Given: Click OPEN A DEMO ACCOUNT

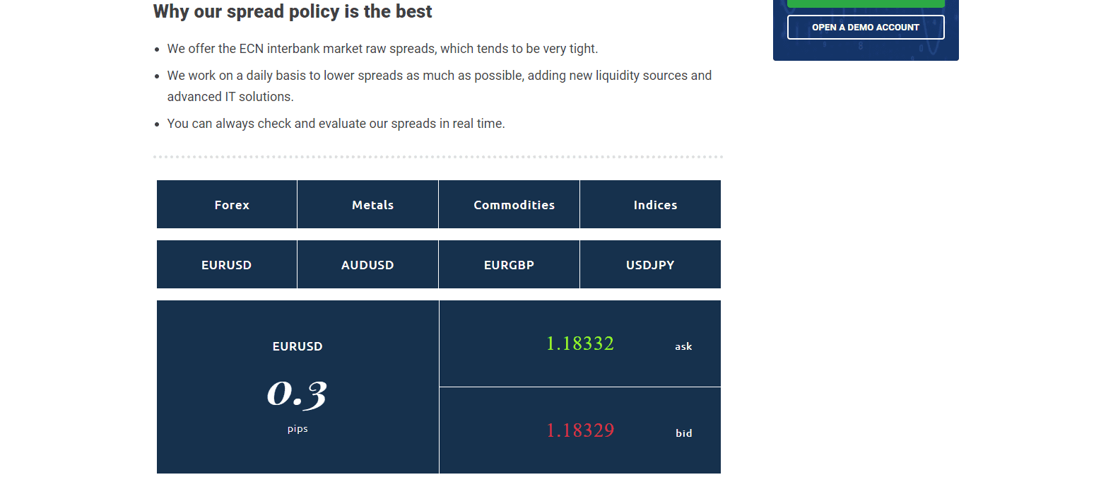Looking at the screenshot, I should click(865, 27).
